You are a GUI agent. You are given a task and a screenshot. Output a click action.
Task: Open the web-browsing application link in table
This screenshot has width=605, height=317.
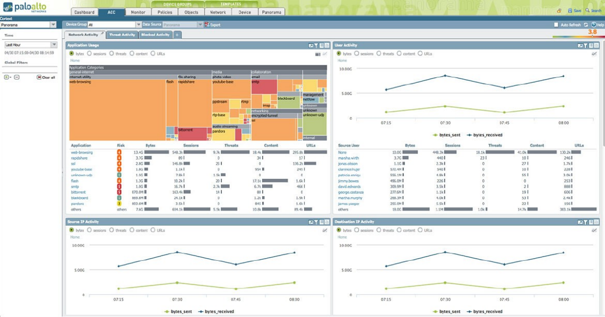pyautogui.click(x=82, y=152)
